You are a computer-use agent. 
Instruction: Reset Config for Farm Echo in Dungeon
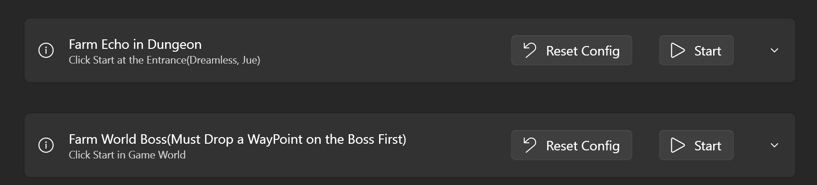coord(572,50)
